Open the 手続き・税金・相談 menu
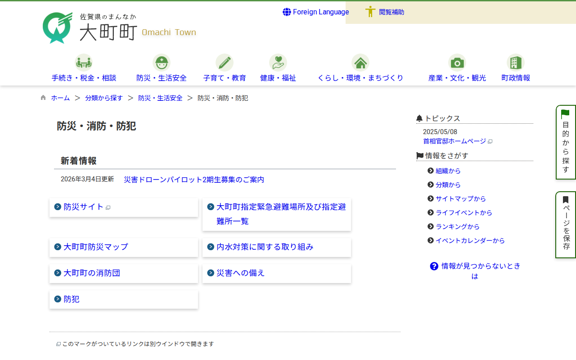Viewport: 576px width, 360px height. pyautogui.click(x=84, y=78)
